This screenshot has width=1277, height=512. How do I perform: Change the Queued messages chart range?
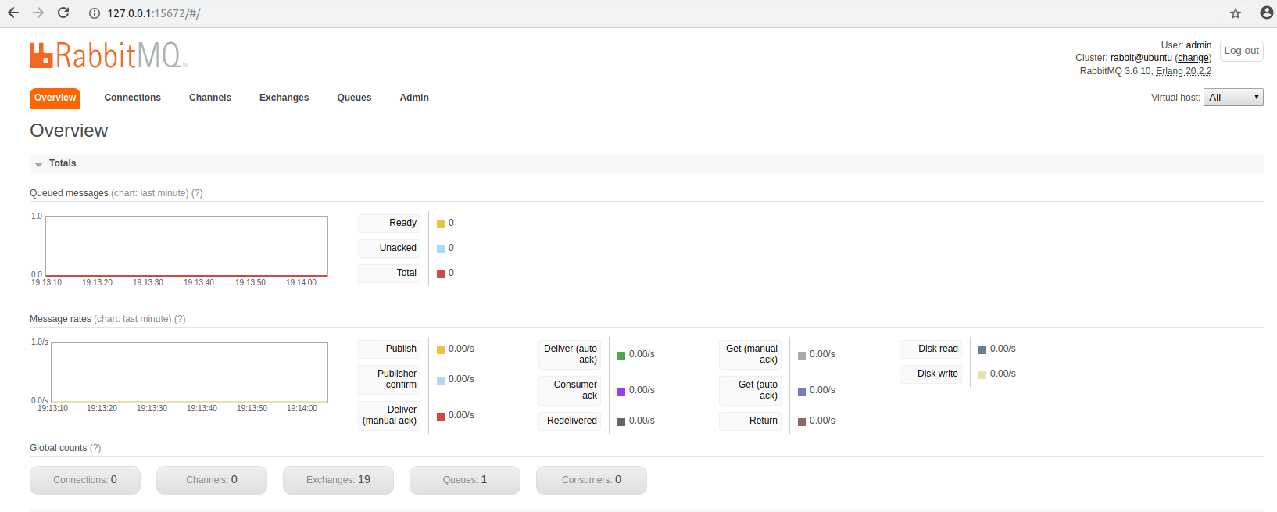click(150, 193)
